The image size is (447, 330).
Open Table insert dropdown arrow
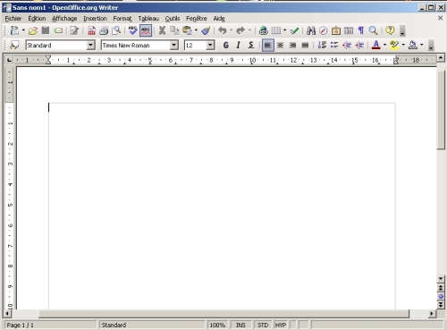click(284, 30)
